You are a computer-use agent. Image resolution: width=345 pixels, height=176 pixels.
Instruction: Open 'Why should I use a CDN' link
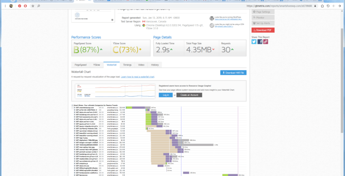pos(224,26)
